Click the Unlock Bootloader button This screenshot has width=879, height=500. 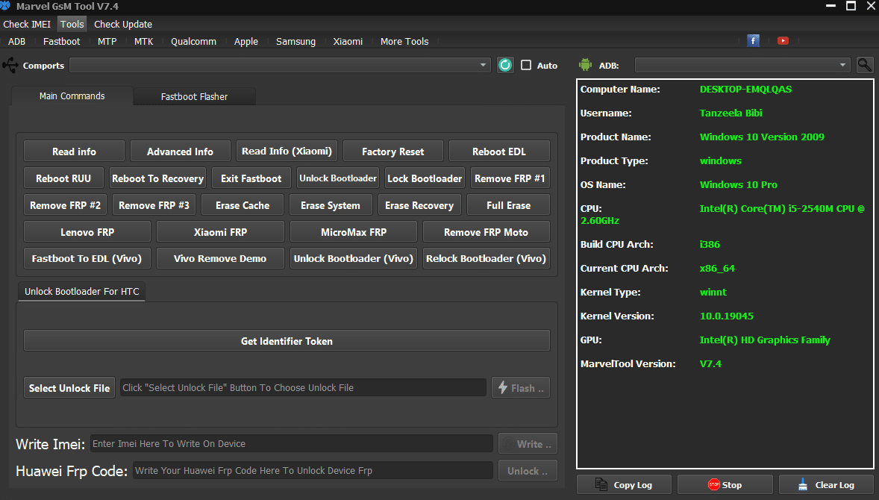pyautogui.click(x=338, y=178)
